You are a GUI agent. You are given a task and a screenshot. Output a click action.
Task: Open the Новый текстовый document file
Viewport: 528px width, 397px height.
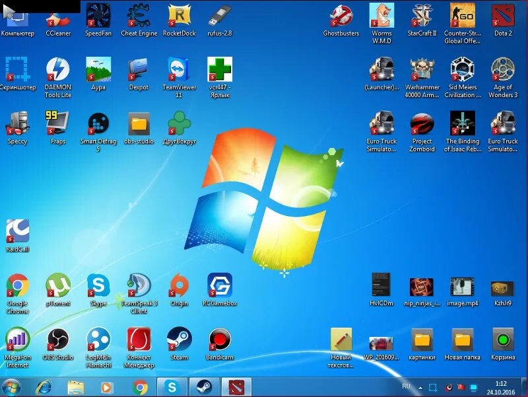pyautogui.click(x=341, y=347)
